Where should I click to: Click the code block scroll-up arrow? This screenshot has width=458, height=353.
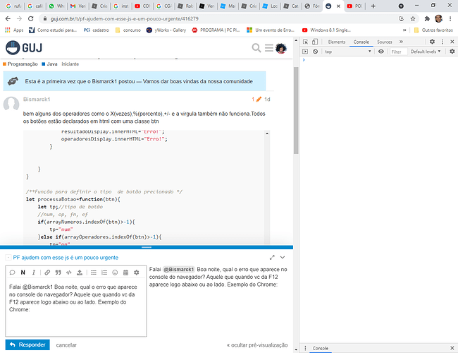point(267,133)
